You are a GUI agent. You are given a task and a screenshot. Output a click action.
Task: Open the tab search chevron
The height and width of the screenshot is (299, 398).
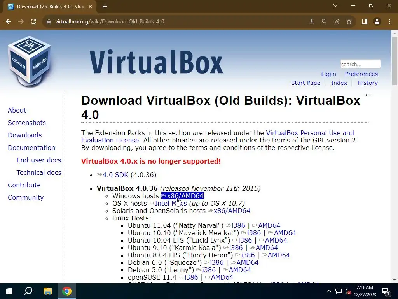(335, 5)
